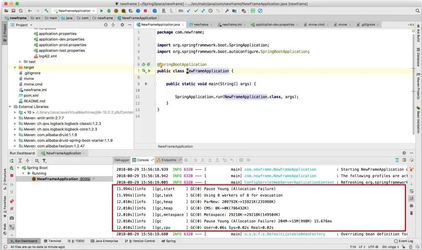
Task: Stop process with red square in Run Dashboard sidebar
Action: point(12,176)
